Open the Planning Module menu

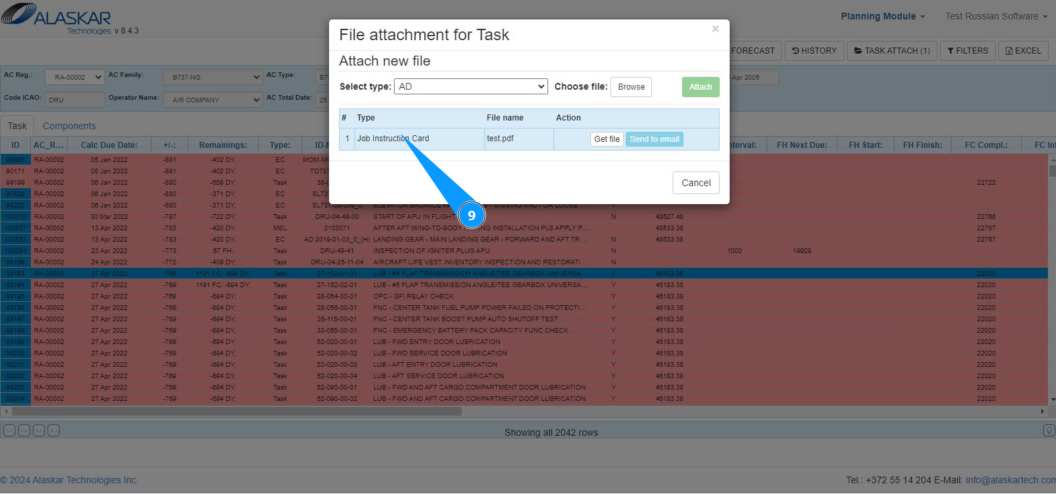pyautogui.click(x=882, y=16)
